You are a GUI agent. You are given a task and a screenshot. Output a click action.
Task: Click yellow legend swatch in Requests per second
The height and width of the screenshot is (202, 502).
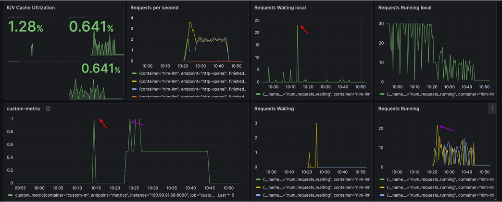point(134,81)
